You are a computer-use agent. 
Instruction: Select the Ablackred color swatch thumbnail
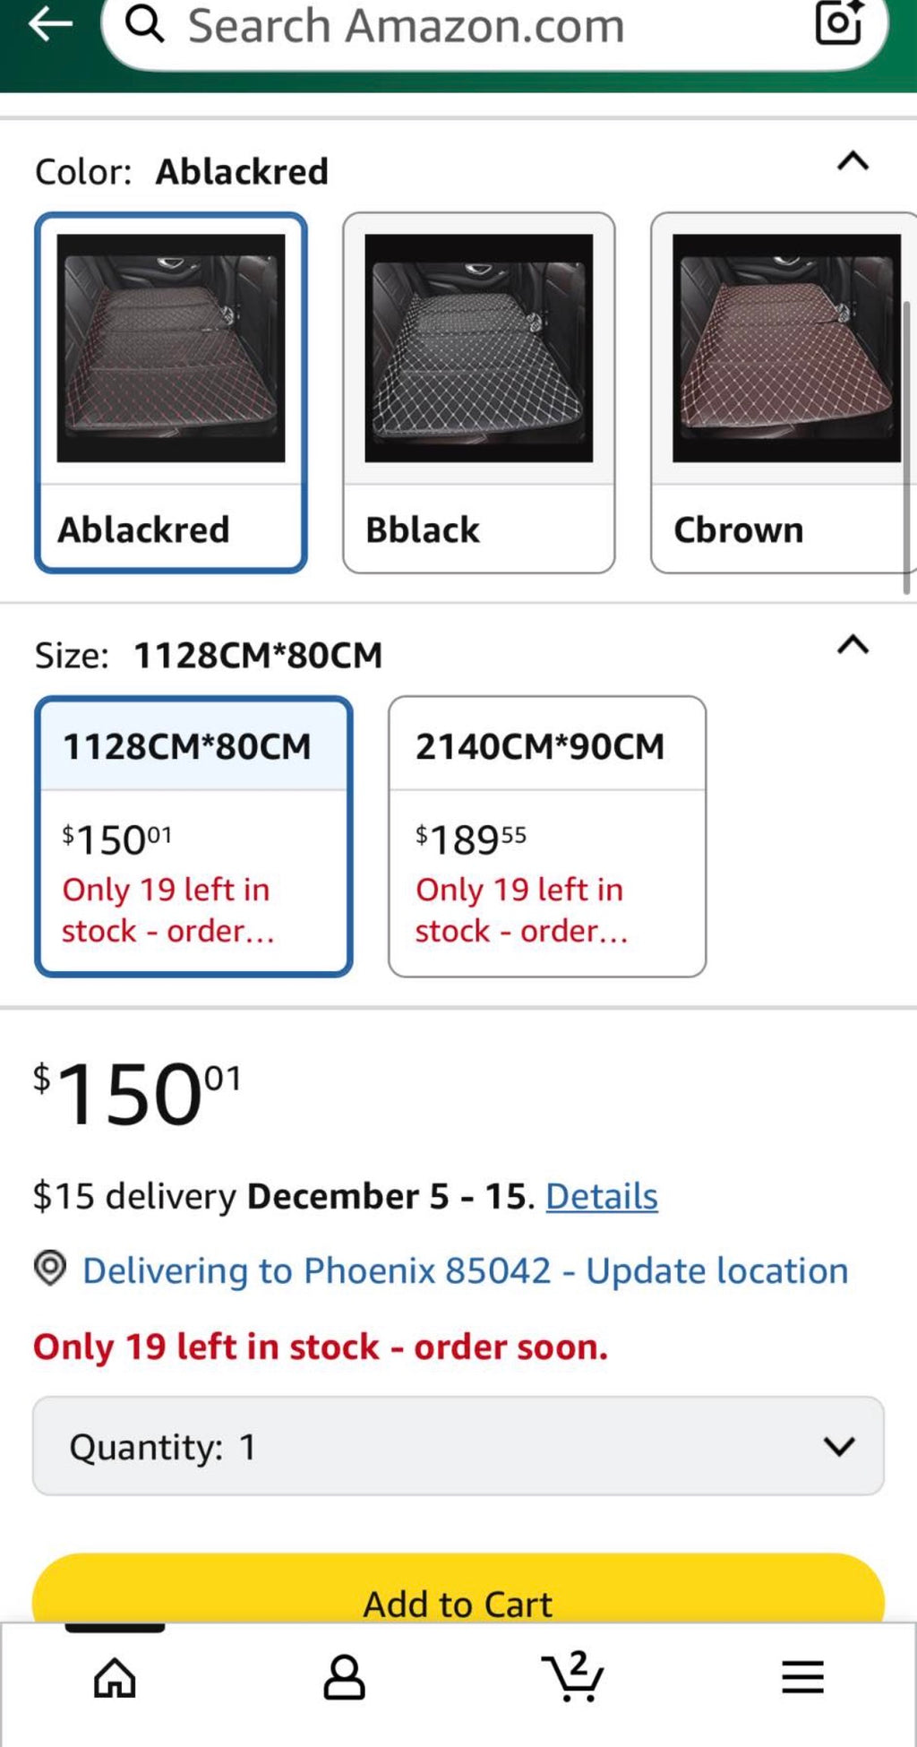point(171,349)
